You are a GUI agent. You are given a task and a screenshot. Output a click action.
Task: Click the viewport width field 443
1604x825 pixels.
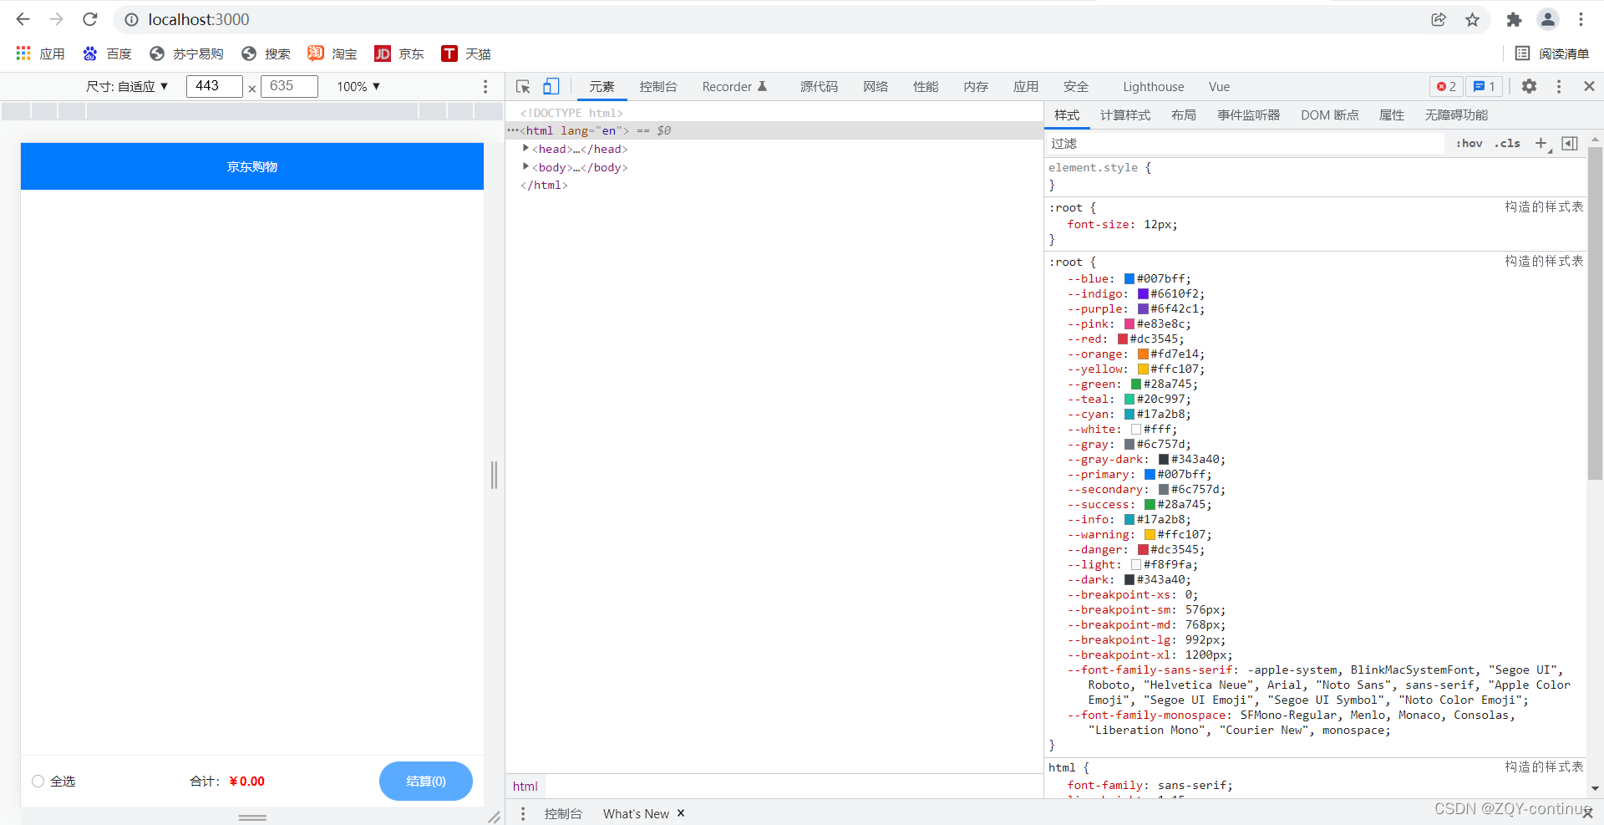(x=215, y=86)
